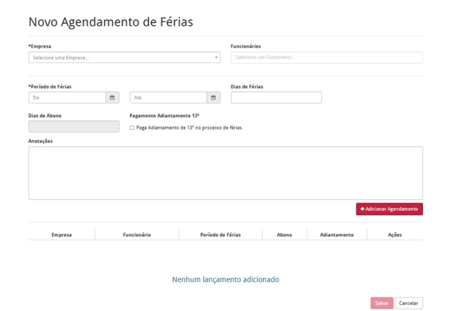Viewport: 471px width, 311px height.
Task: Click the Dias de Férias input
Action: click(x=276, y=98)
